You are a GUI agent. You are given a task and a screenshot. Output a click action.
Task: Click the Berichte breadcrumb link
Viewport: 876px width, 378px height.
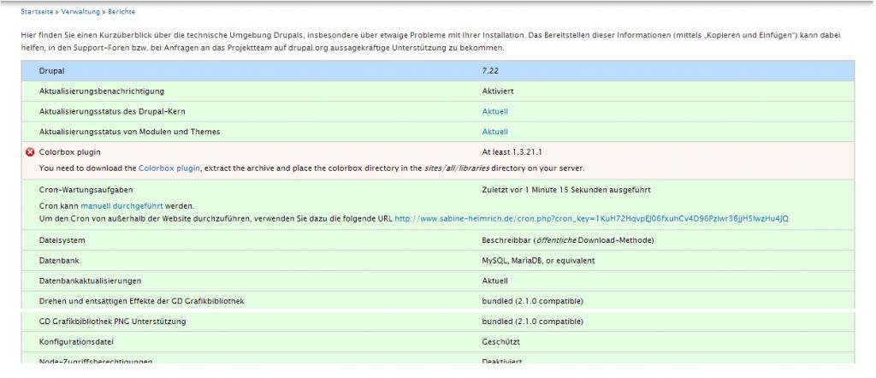click(x=121, y=12)
